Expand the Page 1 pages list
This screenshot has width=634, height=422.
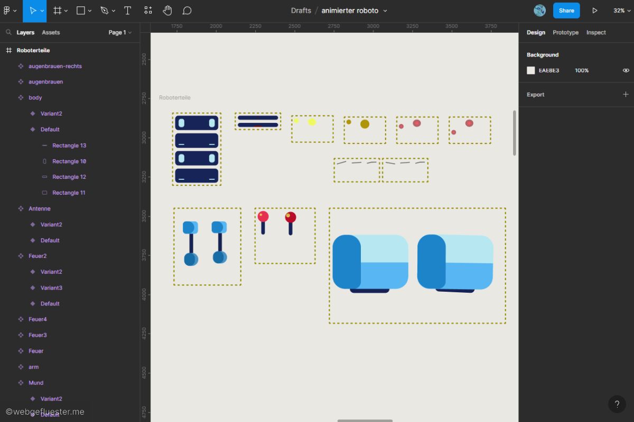pyautogui.click(x=120, y=32)
